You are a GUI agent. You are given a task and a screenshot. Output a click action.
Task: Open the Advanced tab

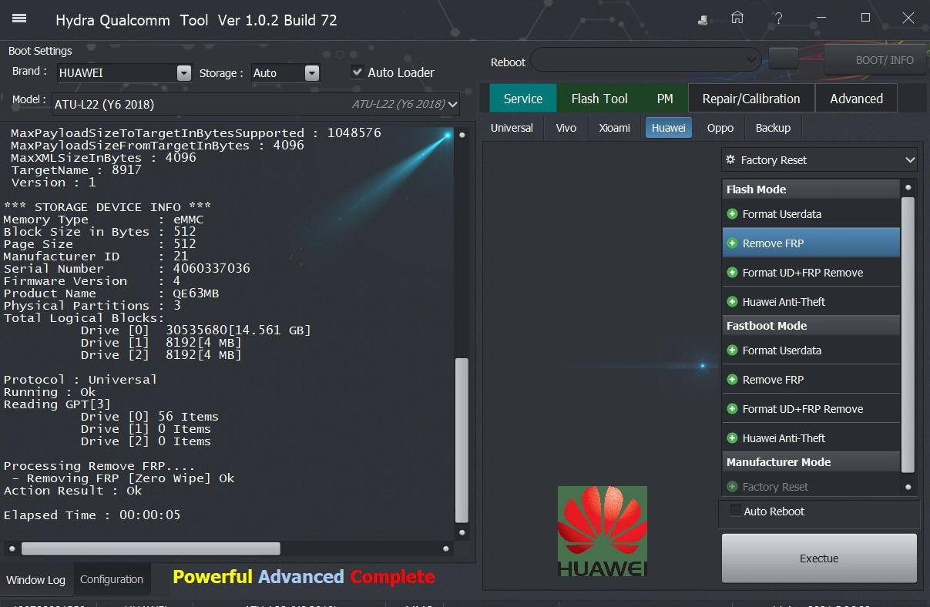point(857,99)
